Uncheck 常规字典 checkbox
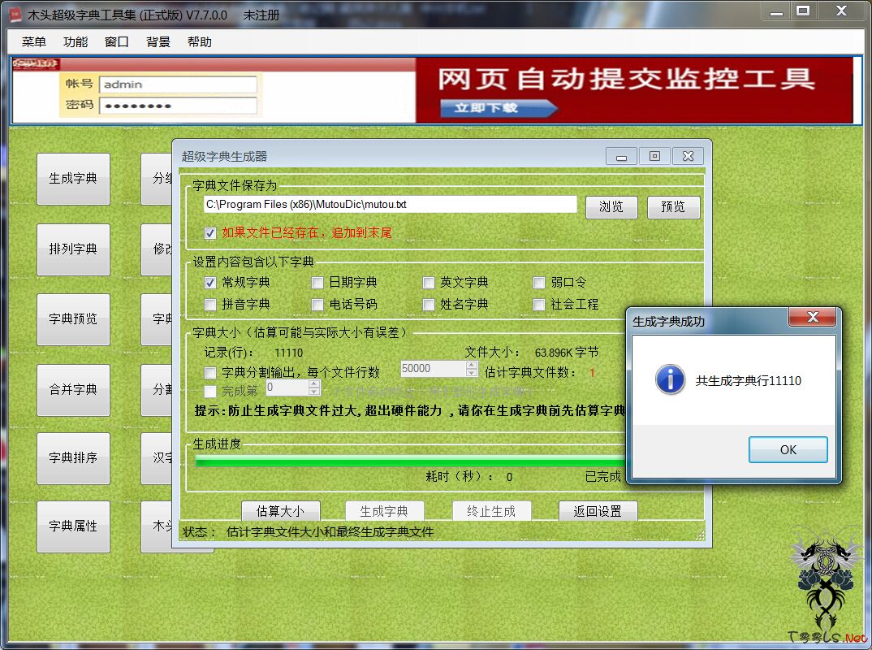872x650 pixels. pos(210,283)
